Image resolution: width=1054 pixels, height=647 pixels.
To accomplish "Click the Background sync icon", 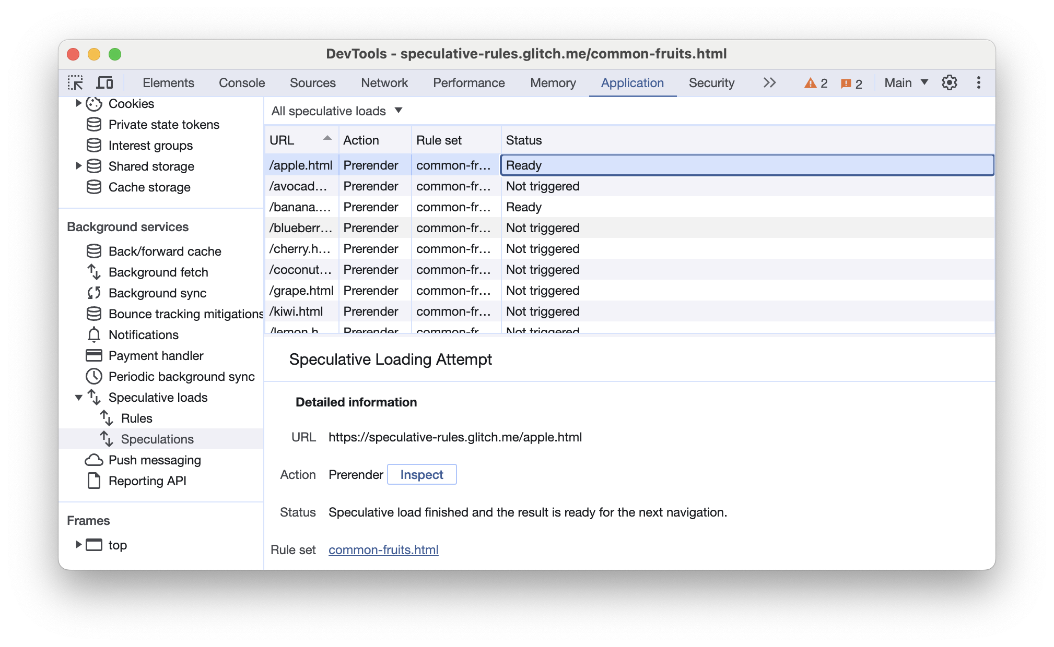I will 93,293.
